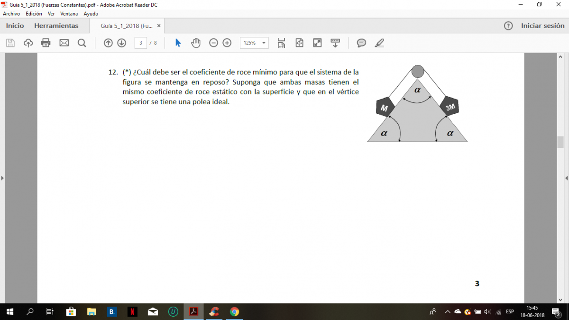The image size is (569, 320).
Task: Activate the hand pan tool
Action: click(196, 43)
